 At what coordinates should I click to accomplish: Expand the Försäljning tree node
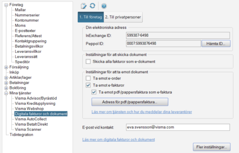(x=6, y=67)
